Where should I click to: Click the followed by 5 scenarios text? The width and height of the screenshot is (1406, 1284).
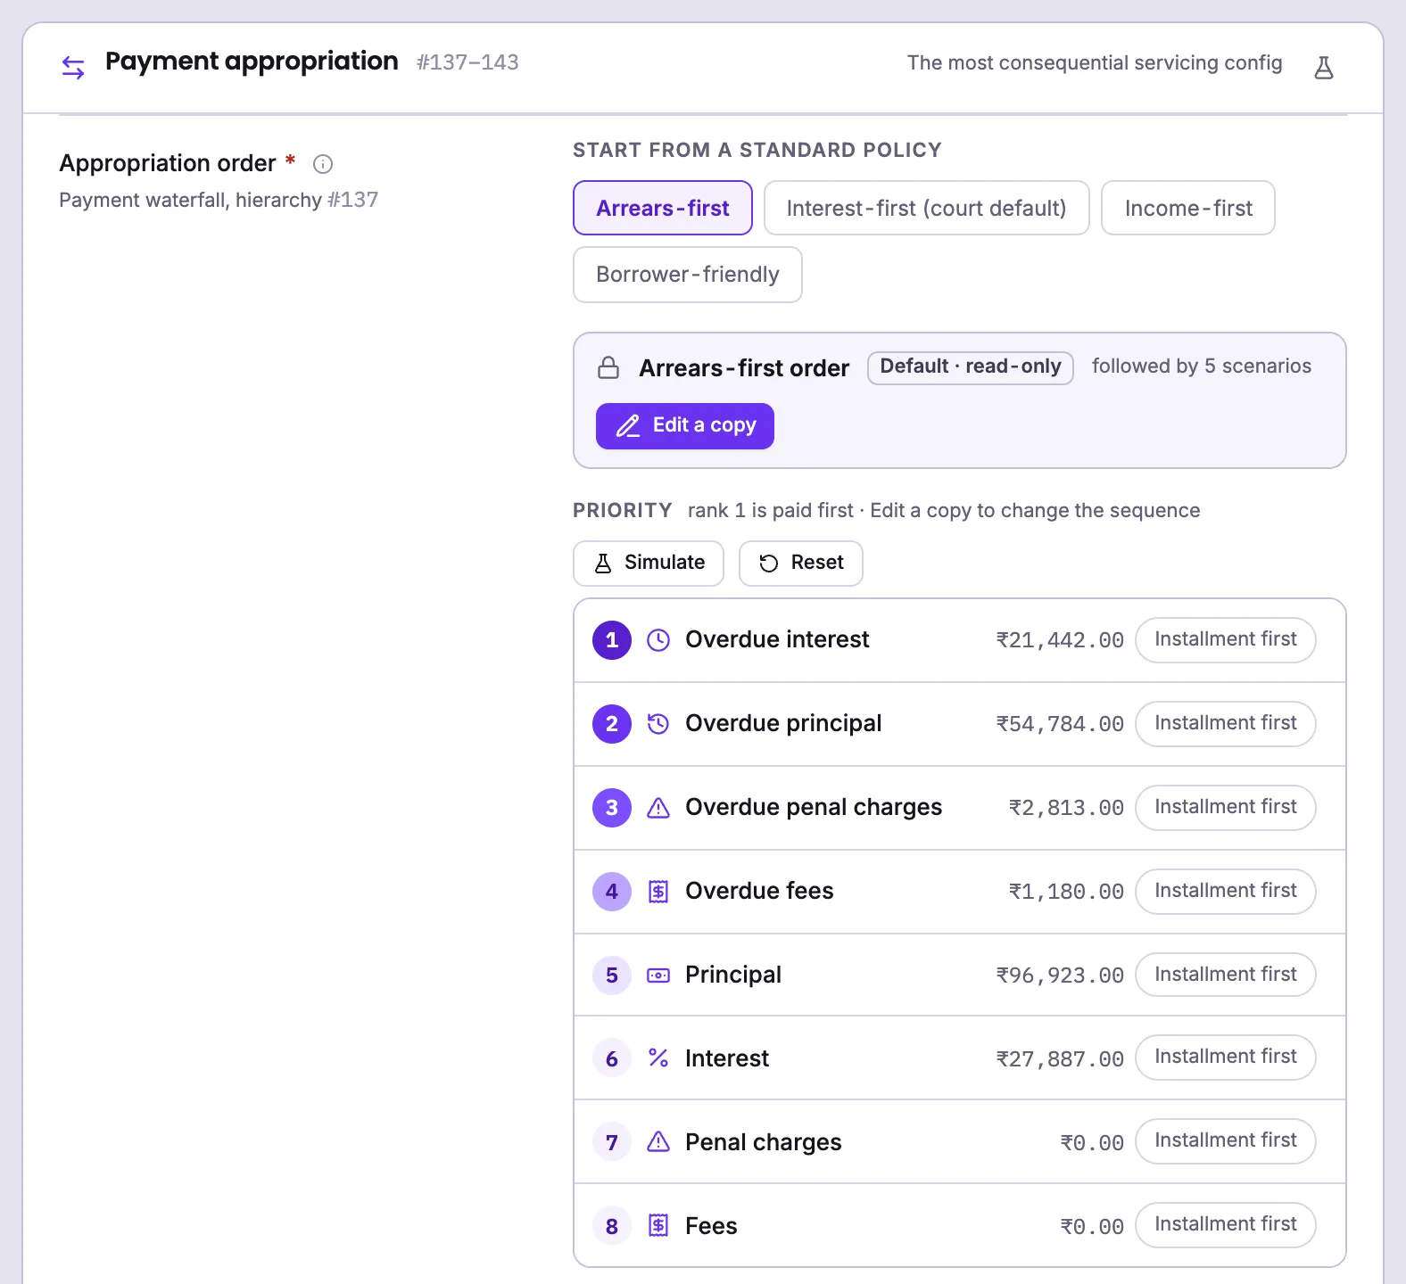(1202, 366)
